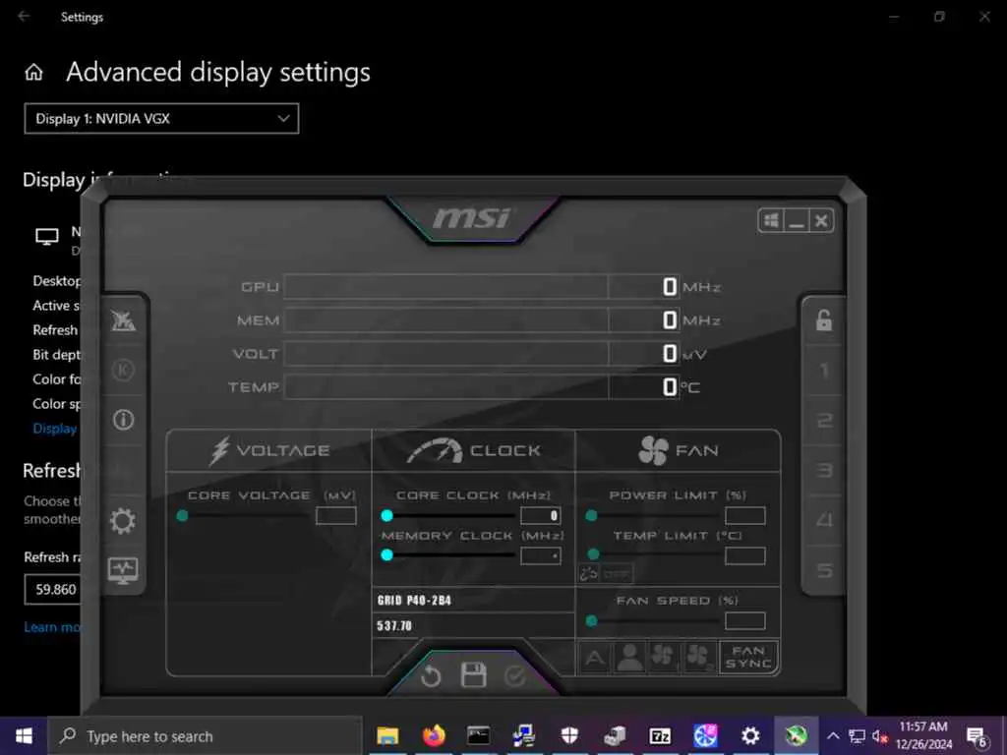This screenshot has height=755, width=1007.
Task: Open Display adapter properties link
Action: coord(55,429)
